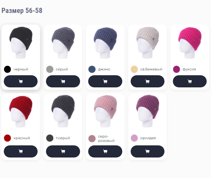Add the черный hat to cart
Viewport: 211px width, 178px height.
[x=21, y=81]
